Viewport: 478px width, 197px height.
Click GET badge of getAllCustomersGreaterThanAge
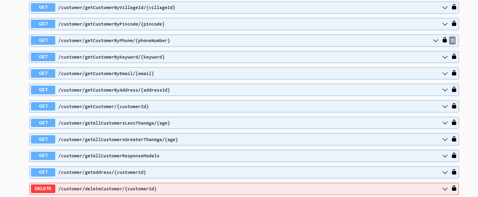point(43,139)
